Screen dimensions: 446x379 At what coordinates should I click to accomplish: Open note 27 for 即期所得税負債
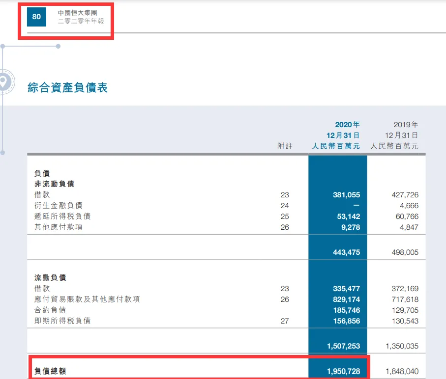click(x=285, y=321)
